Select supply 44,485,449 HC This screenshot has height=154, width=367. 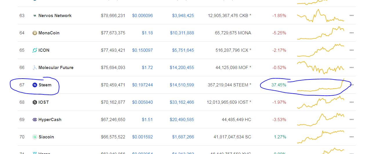tap(236, 120)
